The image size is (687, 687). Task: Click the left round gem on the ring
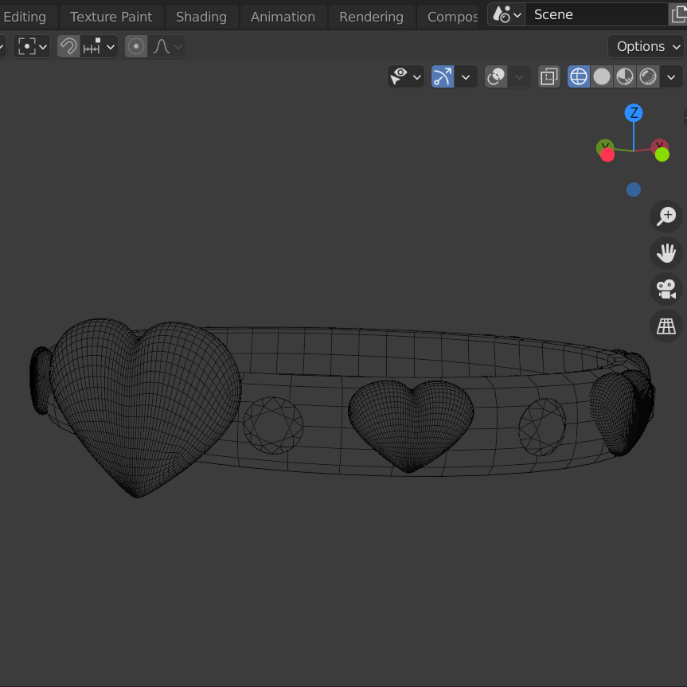coord(273,425)
